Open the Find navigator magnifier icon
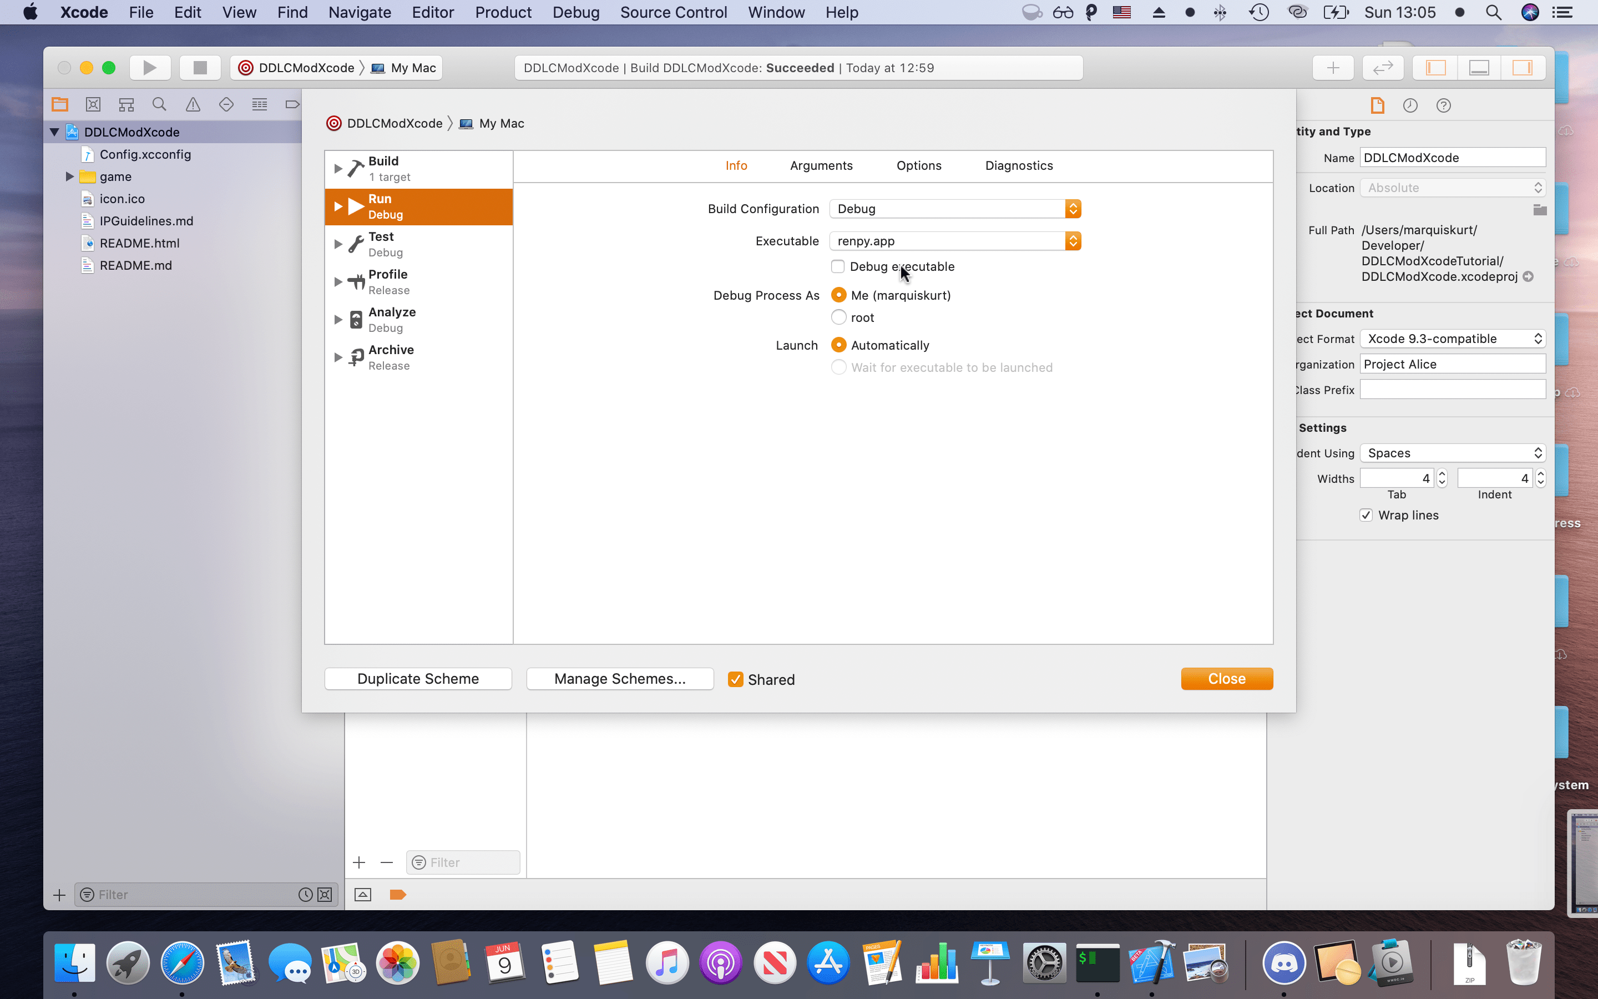 tap(159, 104)
